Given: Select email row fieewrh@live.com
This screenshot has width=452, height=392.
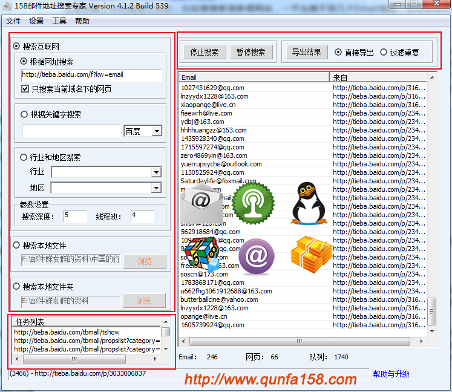Looking at the screenshot, I should 254,113.
